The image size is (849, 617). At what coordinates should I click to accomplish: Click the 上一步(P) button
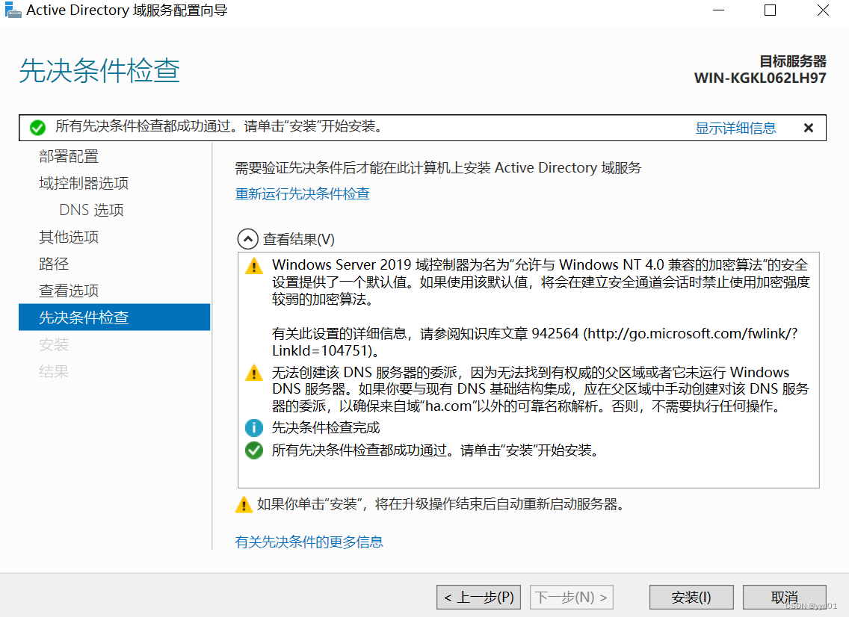pyautogui.click(x=478, y=597)
